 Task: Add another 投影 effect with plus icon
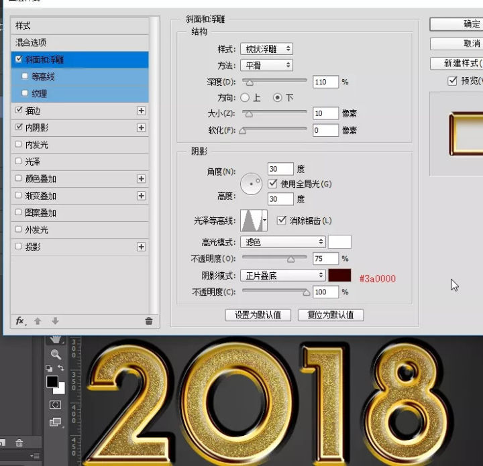click(141, 247)
